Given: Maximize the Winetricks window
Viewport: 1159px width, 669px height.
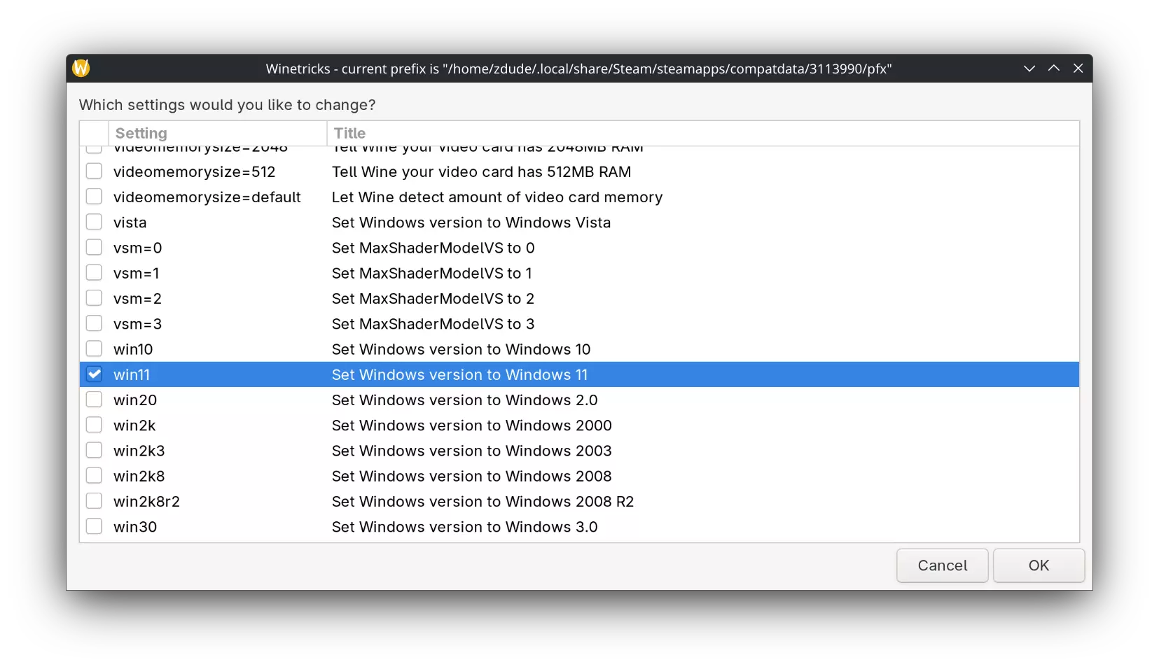Looking at the screenshot, I should pyautogui.click(x=1053, y=69).
